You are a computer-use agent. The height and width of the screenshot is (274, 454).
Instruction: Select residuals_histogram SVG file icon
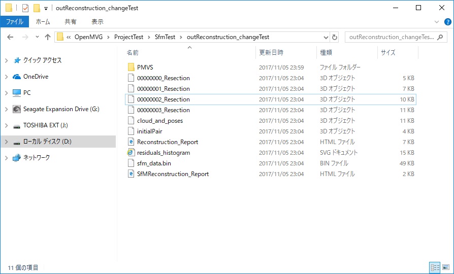(x=131, y=153)
